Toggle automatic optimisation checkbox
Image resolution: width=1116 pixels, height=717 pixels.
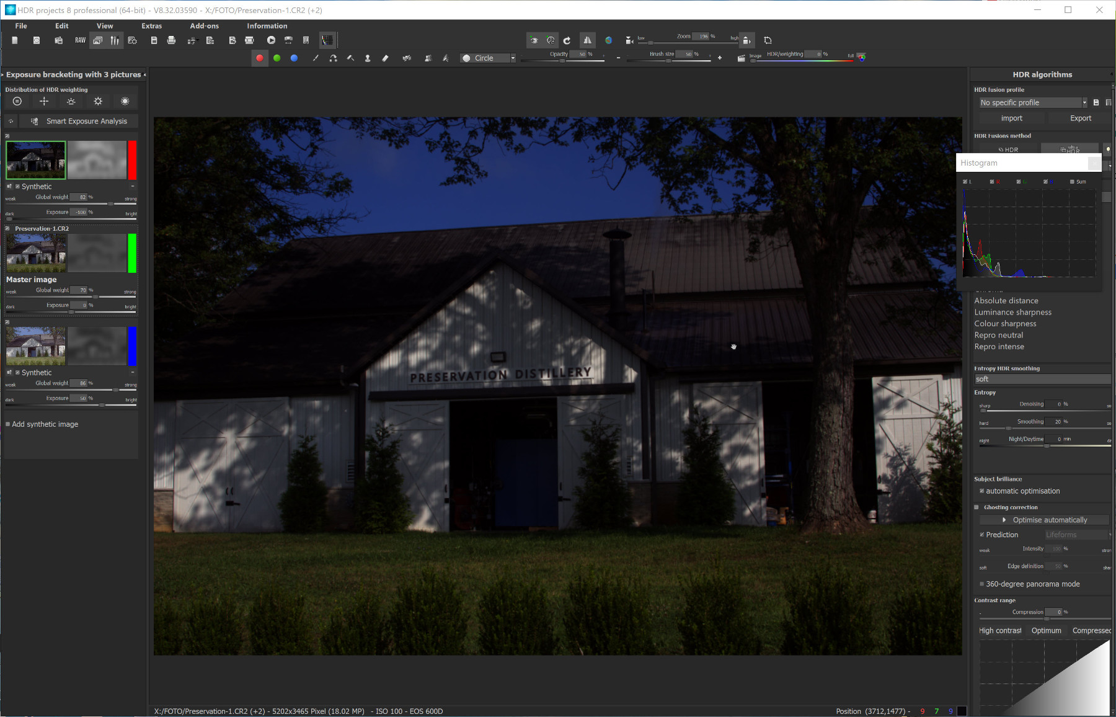pos(982,491)
